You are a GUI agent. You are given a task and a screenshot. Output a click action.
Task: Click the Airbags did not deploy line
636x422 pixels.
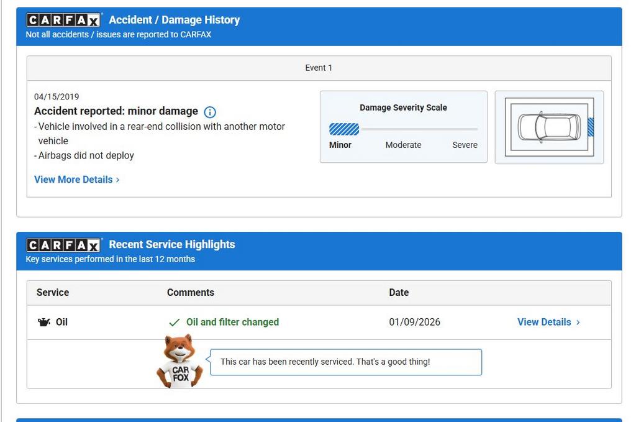[x=84, y=155]
